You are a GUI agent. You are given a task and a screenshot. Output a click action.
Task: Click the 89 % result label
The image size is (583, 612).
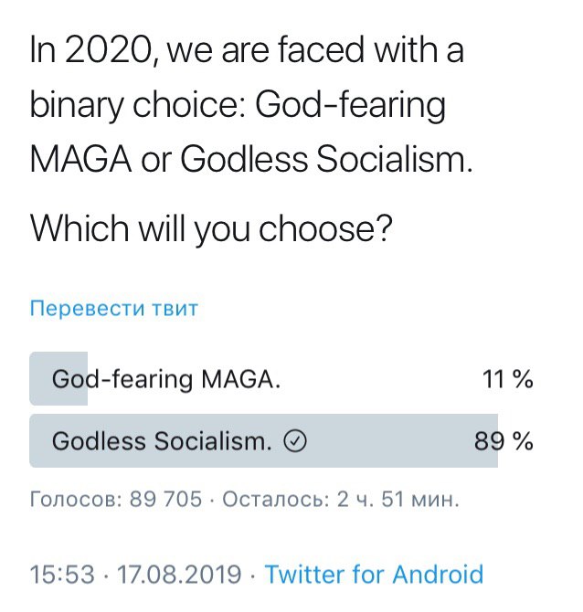click(503, 442)
